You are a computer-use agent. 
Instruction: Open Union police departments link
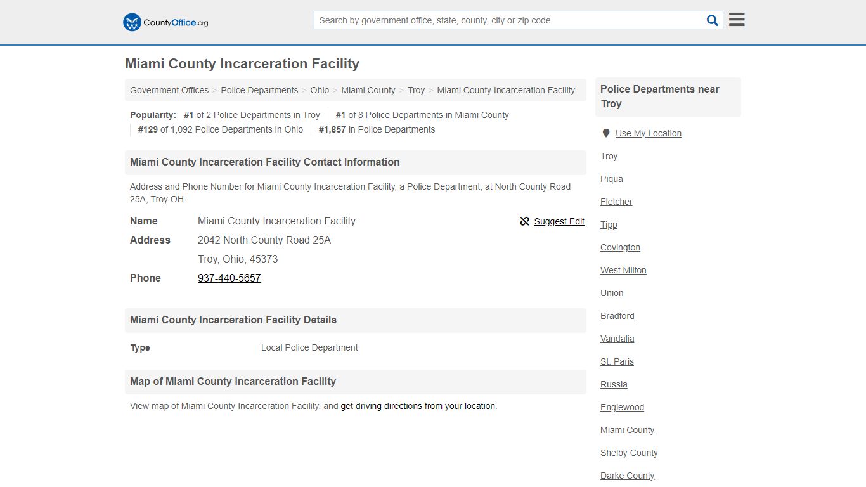coord(612,293)
